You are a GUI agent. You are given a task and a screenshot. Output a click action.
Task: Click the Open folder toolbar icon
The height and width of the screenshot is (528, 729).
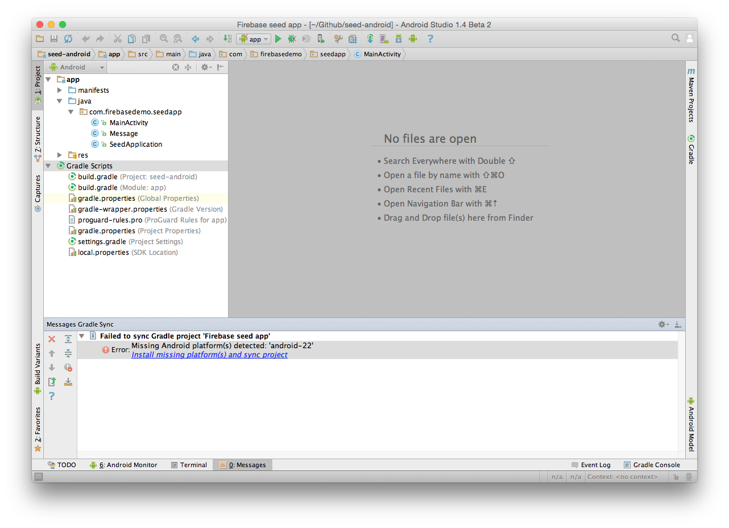pos(40,39)
